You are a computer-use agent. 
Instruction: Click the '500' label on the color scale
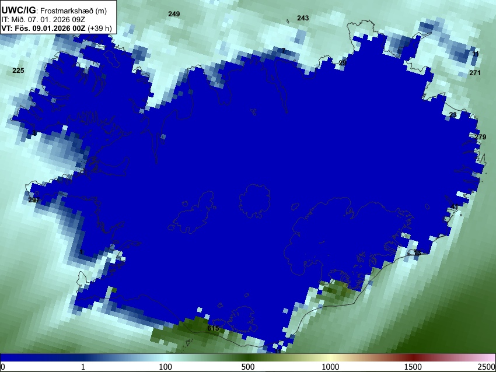click(248, 367)
